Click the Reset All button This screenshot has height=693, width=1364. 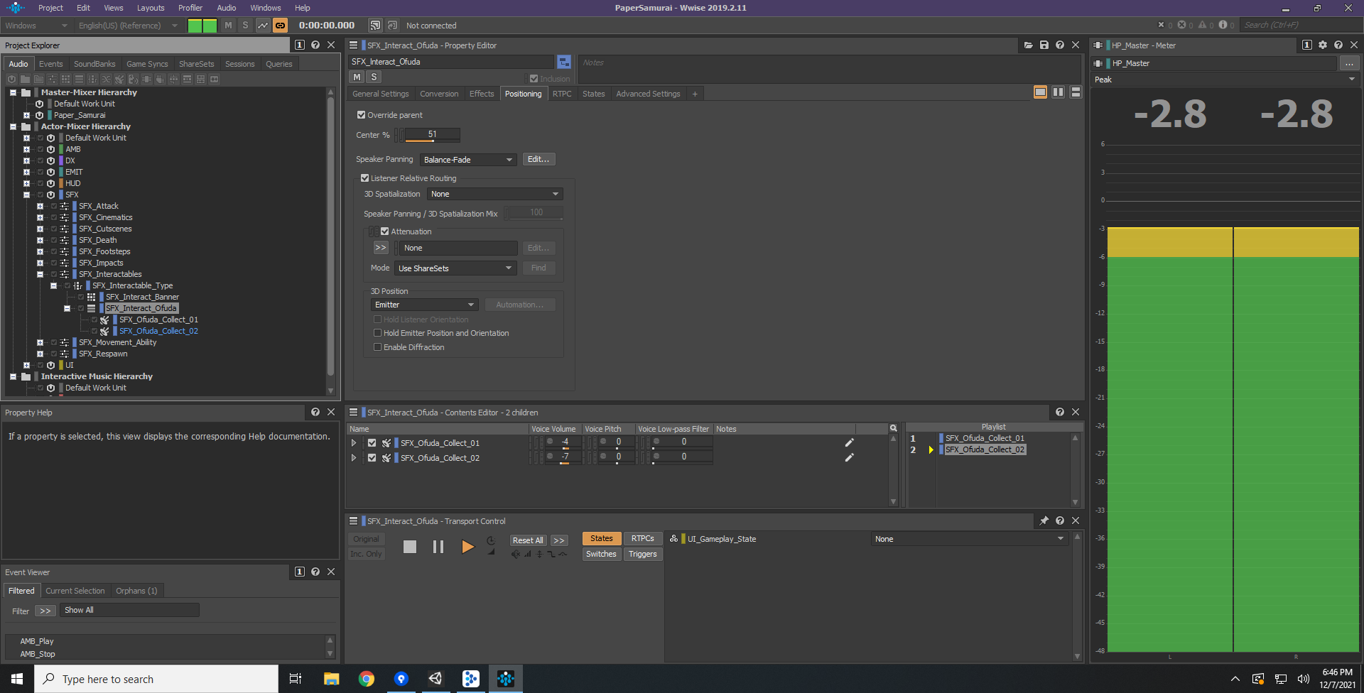pyautogui.click(x=528, y=540)
